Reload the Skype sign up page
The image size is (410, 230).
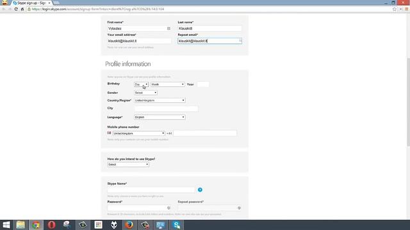(x=16, y=9)
